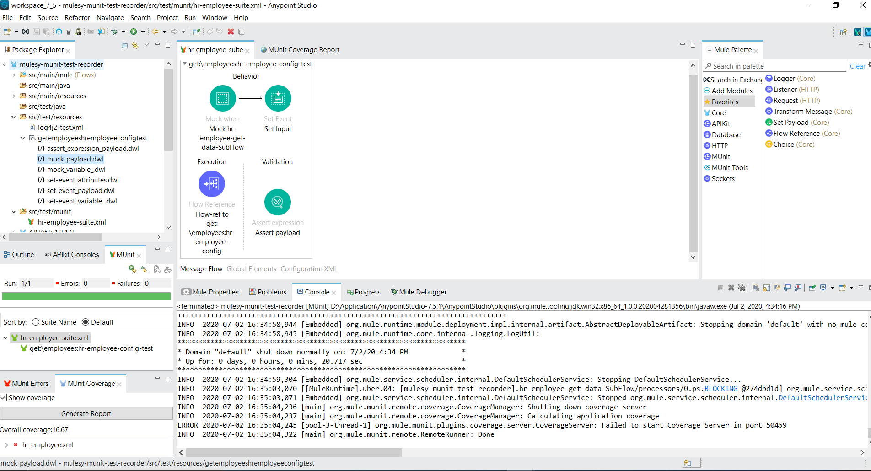Click the MUnit debug rerun icon
Viewport: 871px width, 471px height.
[144, 269]
